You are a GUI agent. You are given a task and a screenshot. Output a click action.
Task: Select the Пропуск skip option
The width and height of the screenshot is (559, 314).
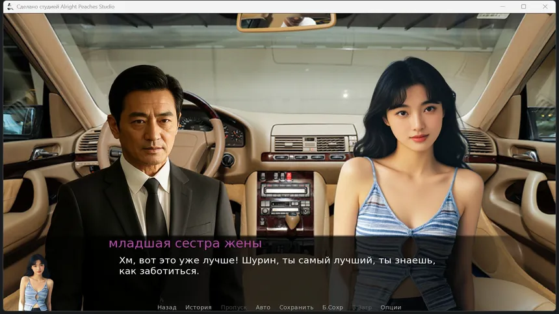click(x=233, y=308)
